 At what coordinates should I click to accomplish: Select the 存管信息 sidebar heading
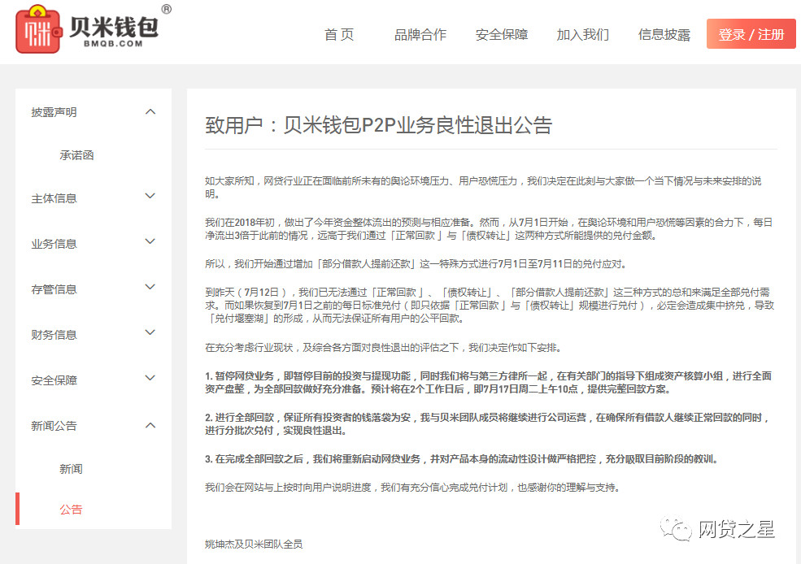[54, 289]
